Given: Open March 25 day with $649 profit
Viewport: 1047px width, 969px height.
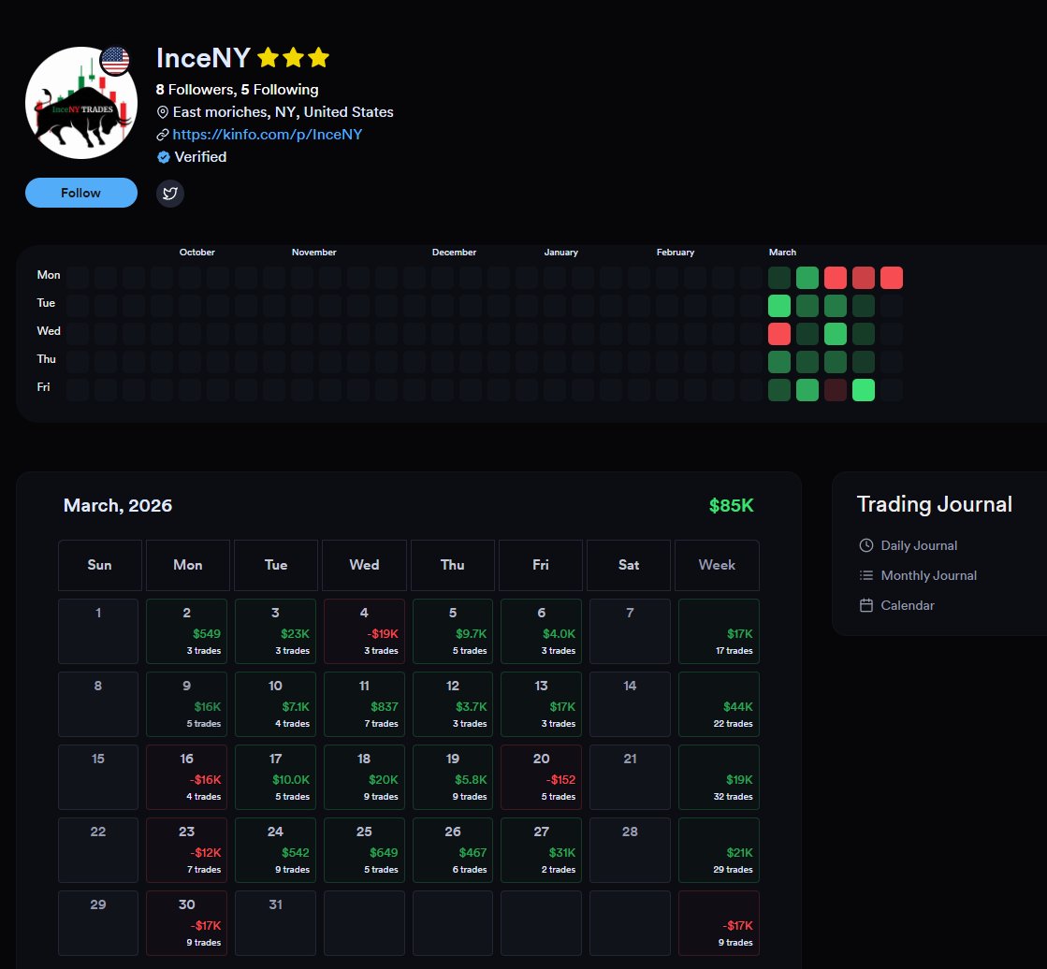Looking at the screenshot, I should pyautogui.click(x=364, y=850).
